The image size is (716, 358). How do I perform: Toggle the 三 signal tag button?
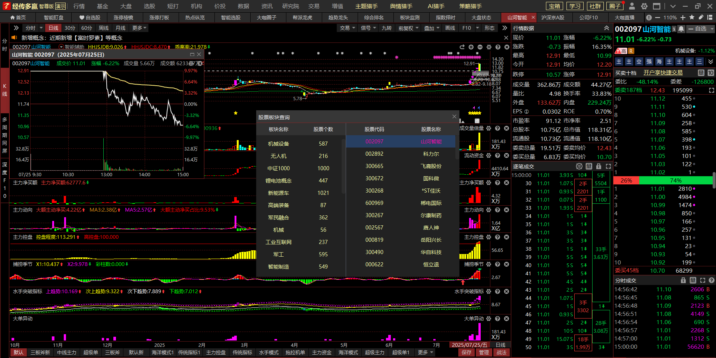[700, 61]
